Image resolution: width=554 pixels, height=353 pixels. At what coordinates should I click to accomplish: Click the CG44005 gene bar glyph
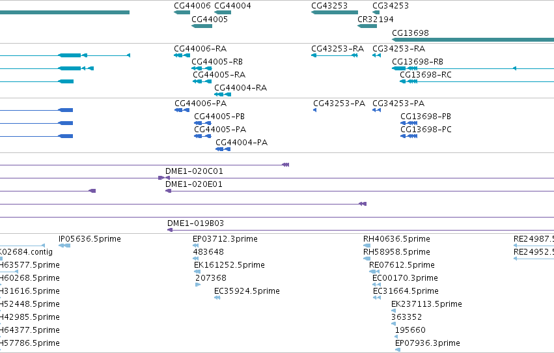point(202,26)
